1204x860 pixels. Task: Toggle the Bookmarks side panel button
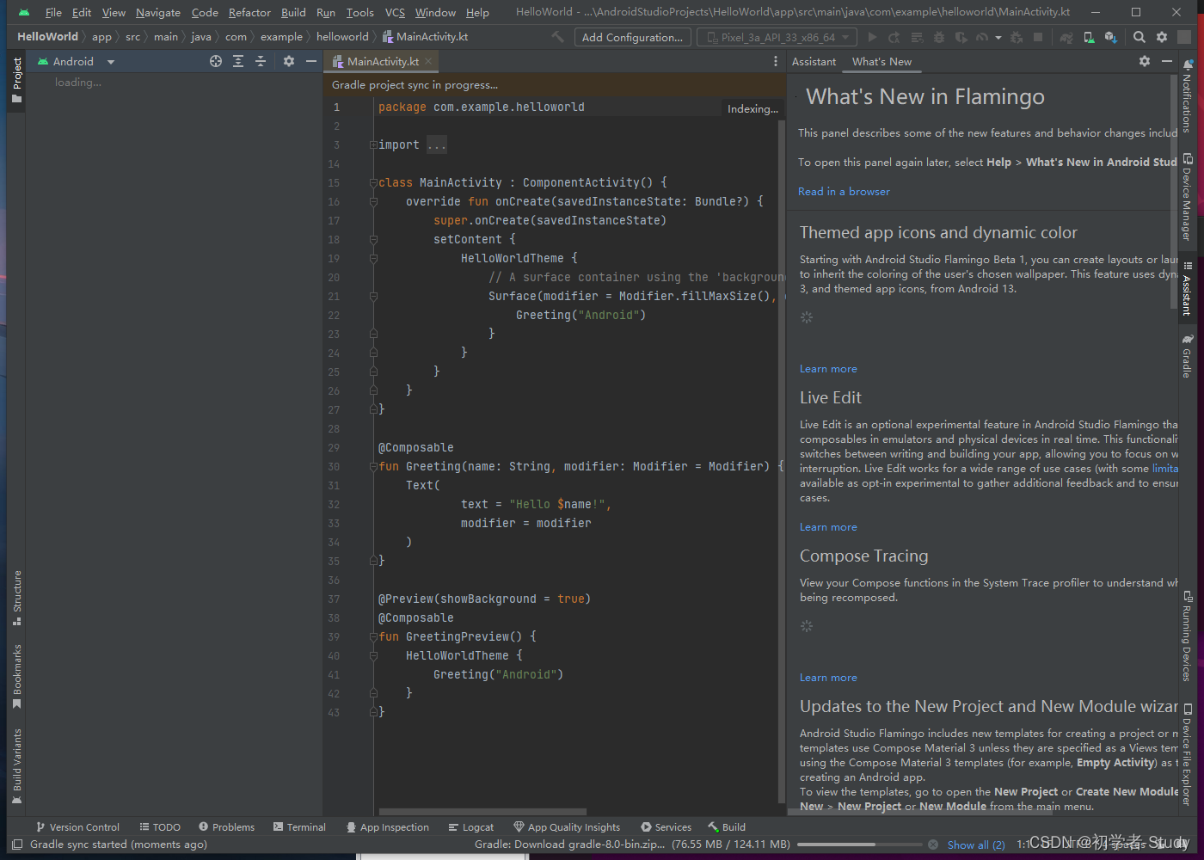pyautogui.click(x=16, y=677)
